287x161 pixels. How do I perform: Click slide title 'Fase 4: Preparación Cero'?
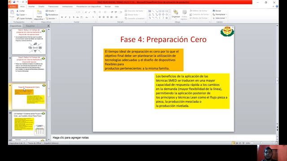click(x=163, y=39)
